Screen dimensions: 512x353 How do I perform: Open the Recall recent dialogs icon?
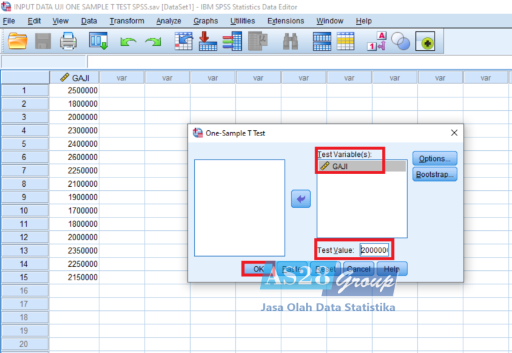[x=99, y=43]
